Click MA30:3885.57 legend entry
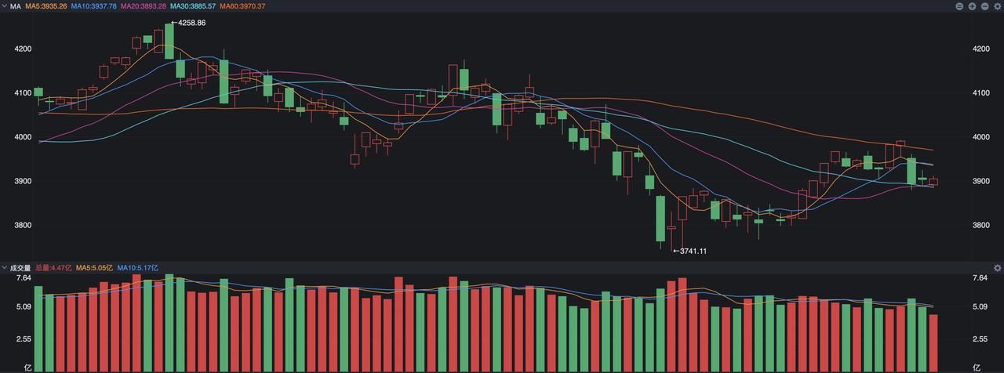1004x373 pixels. pos(192,6)
